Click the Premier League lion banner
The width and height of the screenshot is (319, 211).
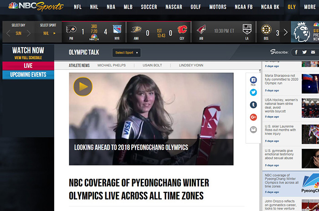(305, 32)
